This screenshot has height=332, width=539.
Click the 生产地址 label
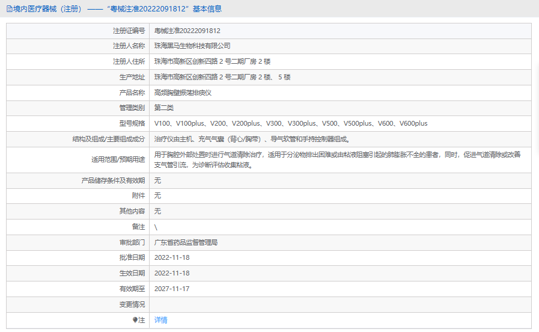coord(132,77)
